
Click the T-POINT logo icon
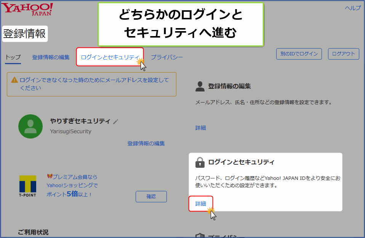pyautogui.click(x=28, y=186)
